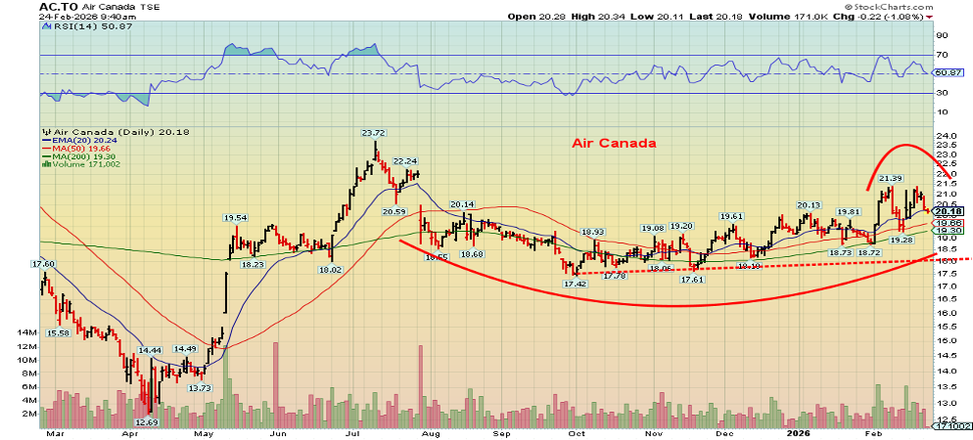The image size is (973, 440).
Task: Click the RSI(14) indicator line icon
Action: 45,26
